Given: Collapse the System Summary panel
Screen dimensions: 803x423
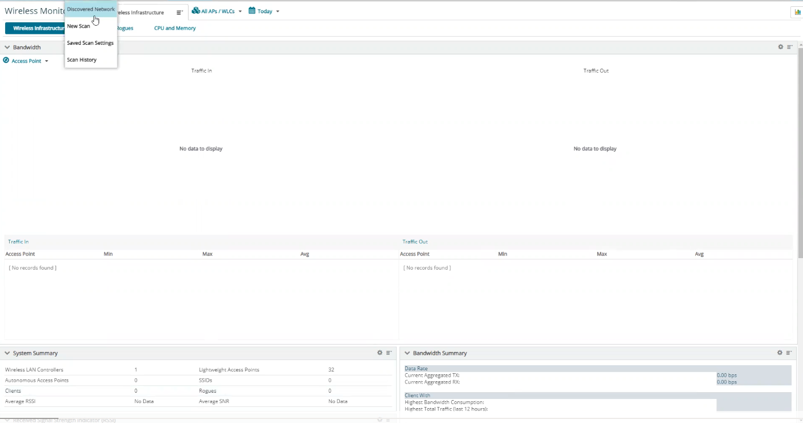Looking at the screenshot, I should pyautogui.click(x=7, y=353).
